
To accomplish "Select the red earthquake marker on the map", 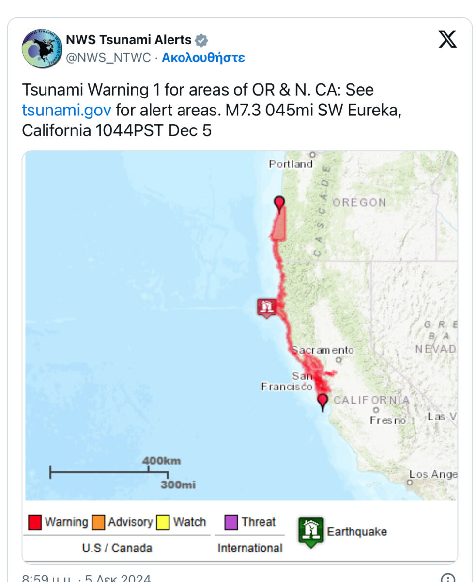I will (x=267, y=307).
